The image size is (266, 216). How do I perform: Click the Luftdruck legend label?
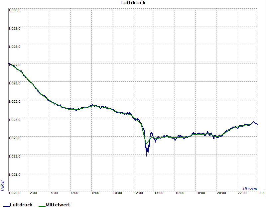pyautogui.click(x=21, y=205)
